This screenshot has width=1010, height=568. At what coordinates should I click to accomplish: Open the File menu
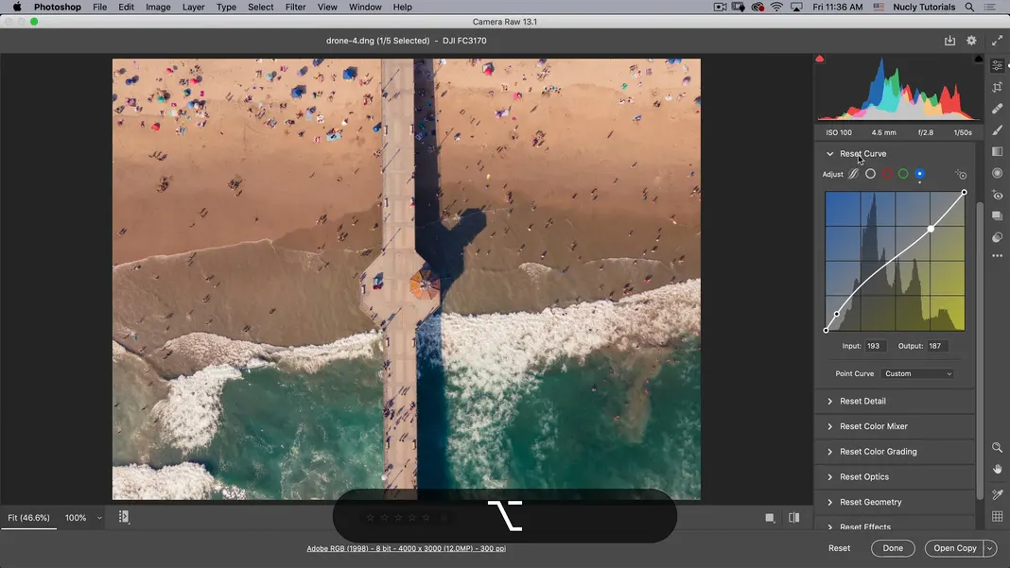100,7
